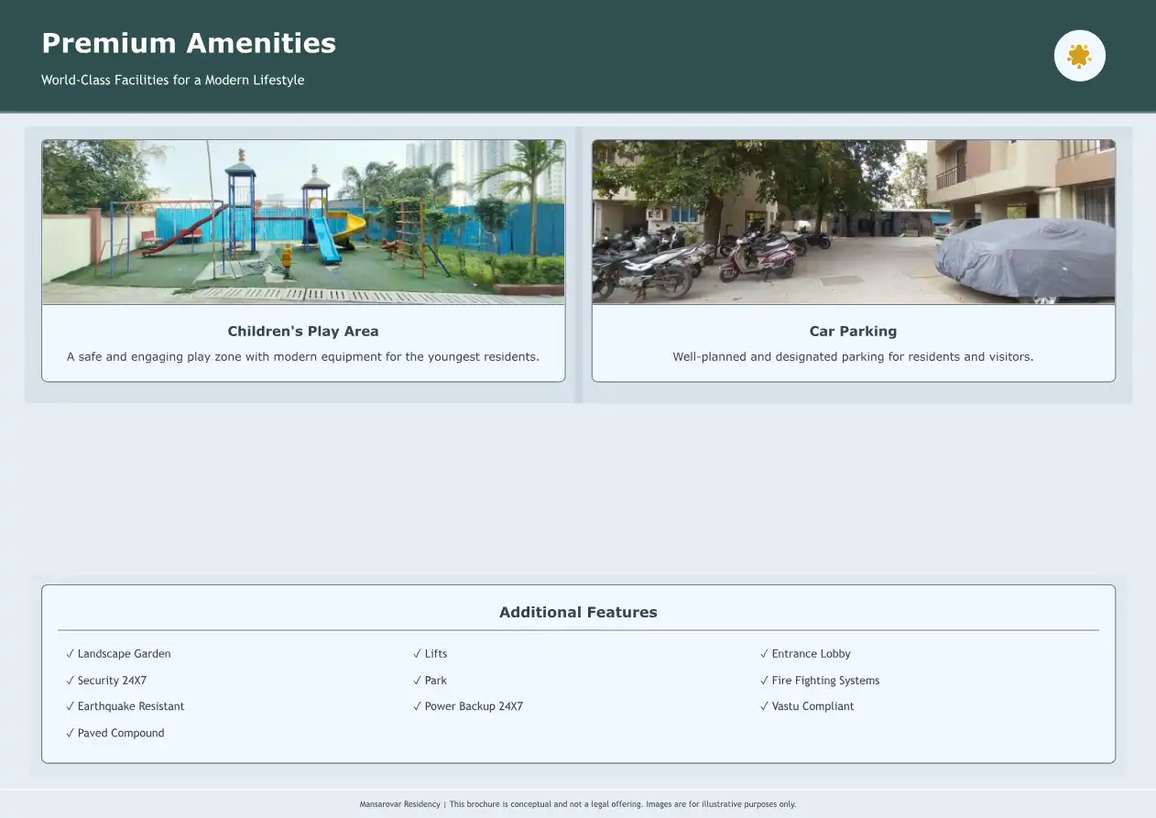Viewport: 1156px width, 818px height.
Task: Open the Car Parking photo
Action: coord(853,222)
